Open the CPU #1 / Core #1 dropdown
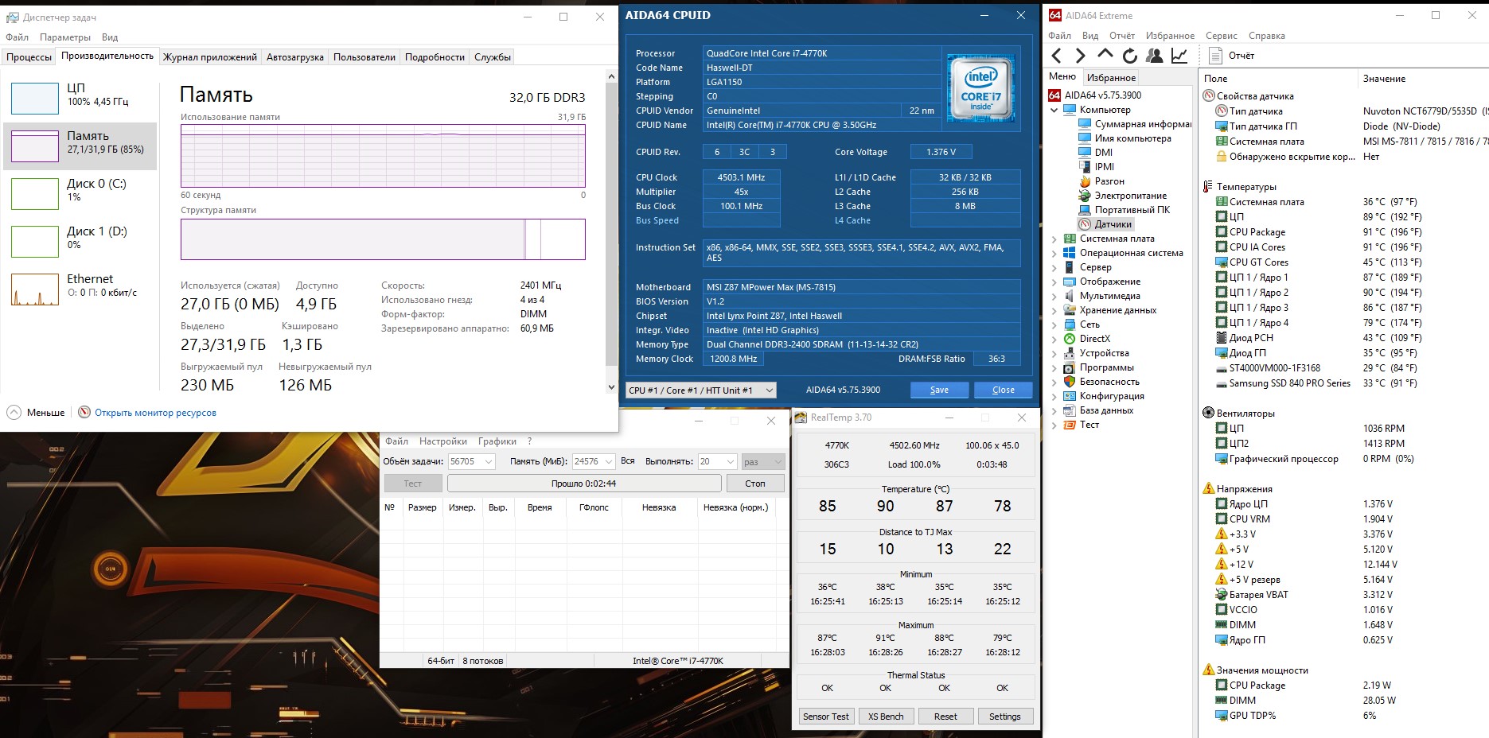This screenshot has height=738, width=1489. [x=701, y=390]
